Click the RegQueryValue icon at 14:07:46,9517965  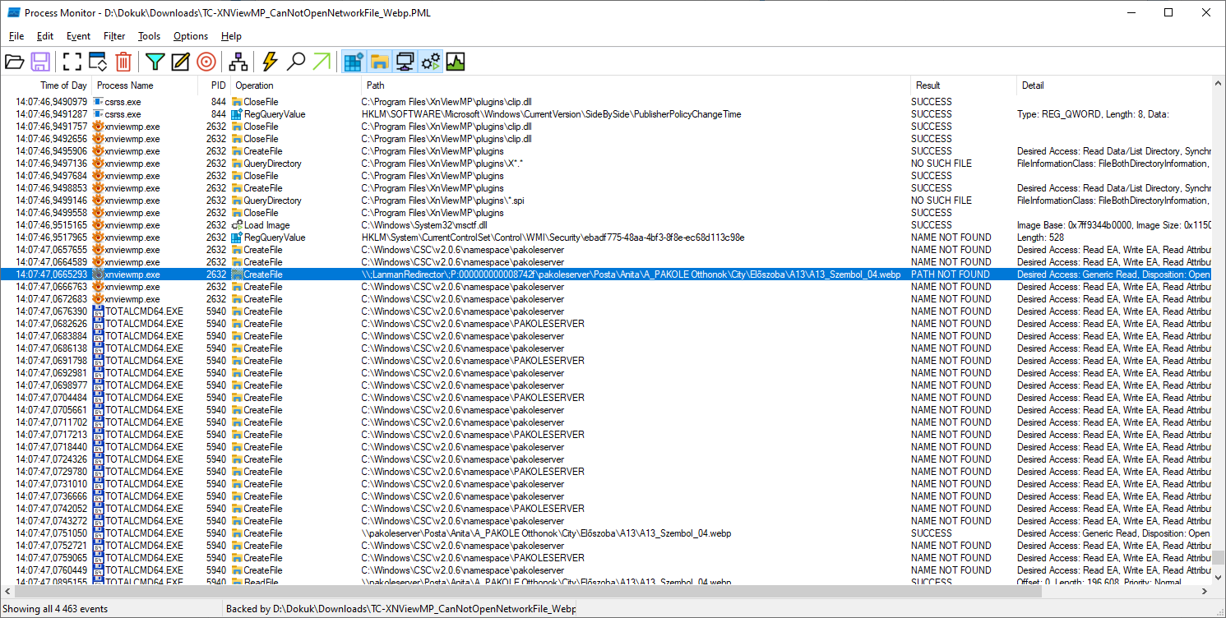tap(237, 238)
